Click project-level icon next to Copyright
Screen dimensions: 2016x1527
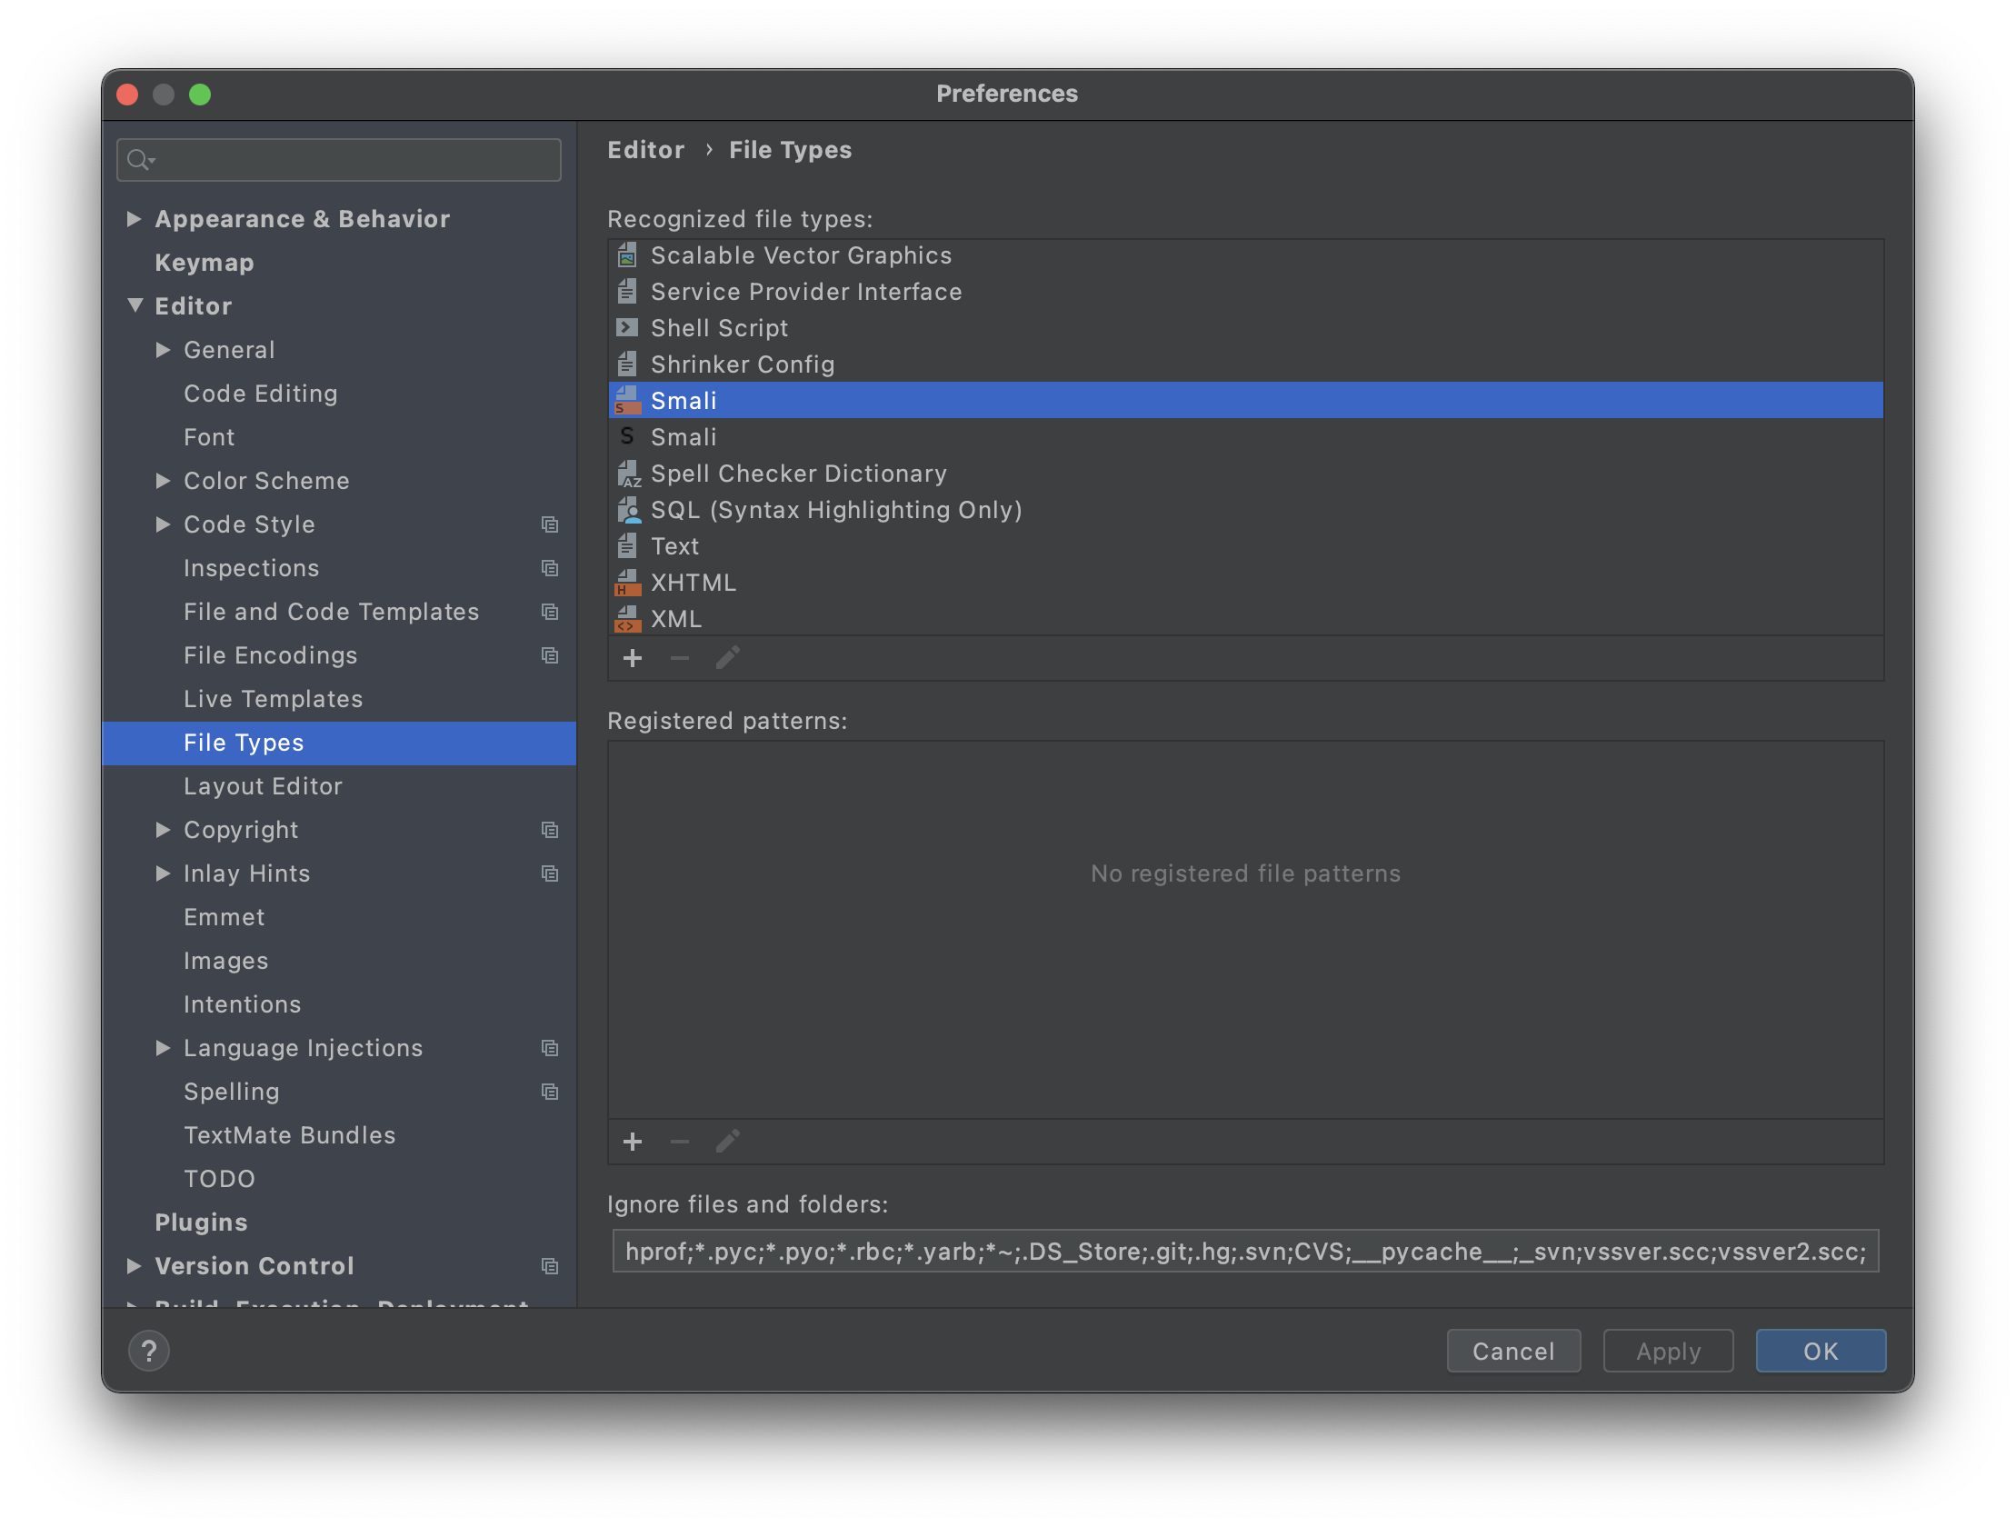pos(550,831)
